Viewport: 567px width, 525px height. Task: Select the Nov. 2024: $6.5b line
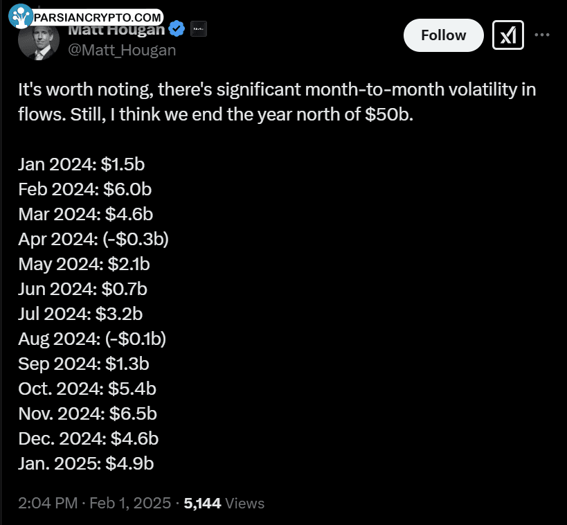tap(87, 413)
